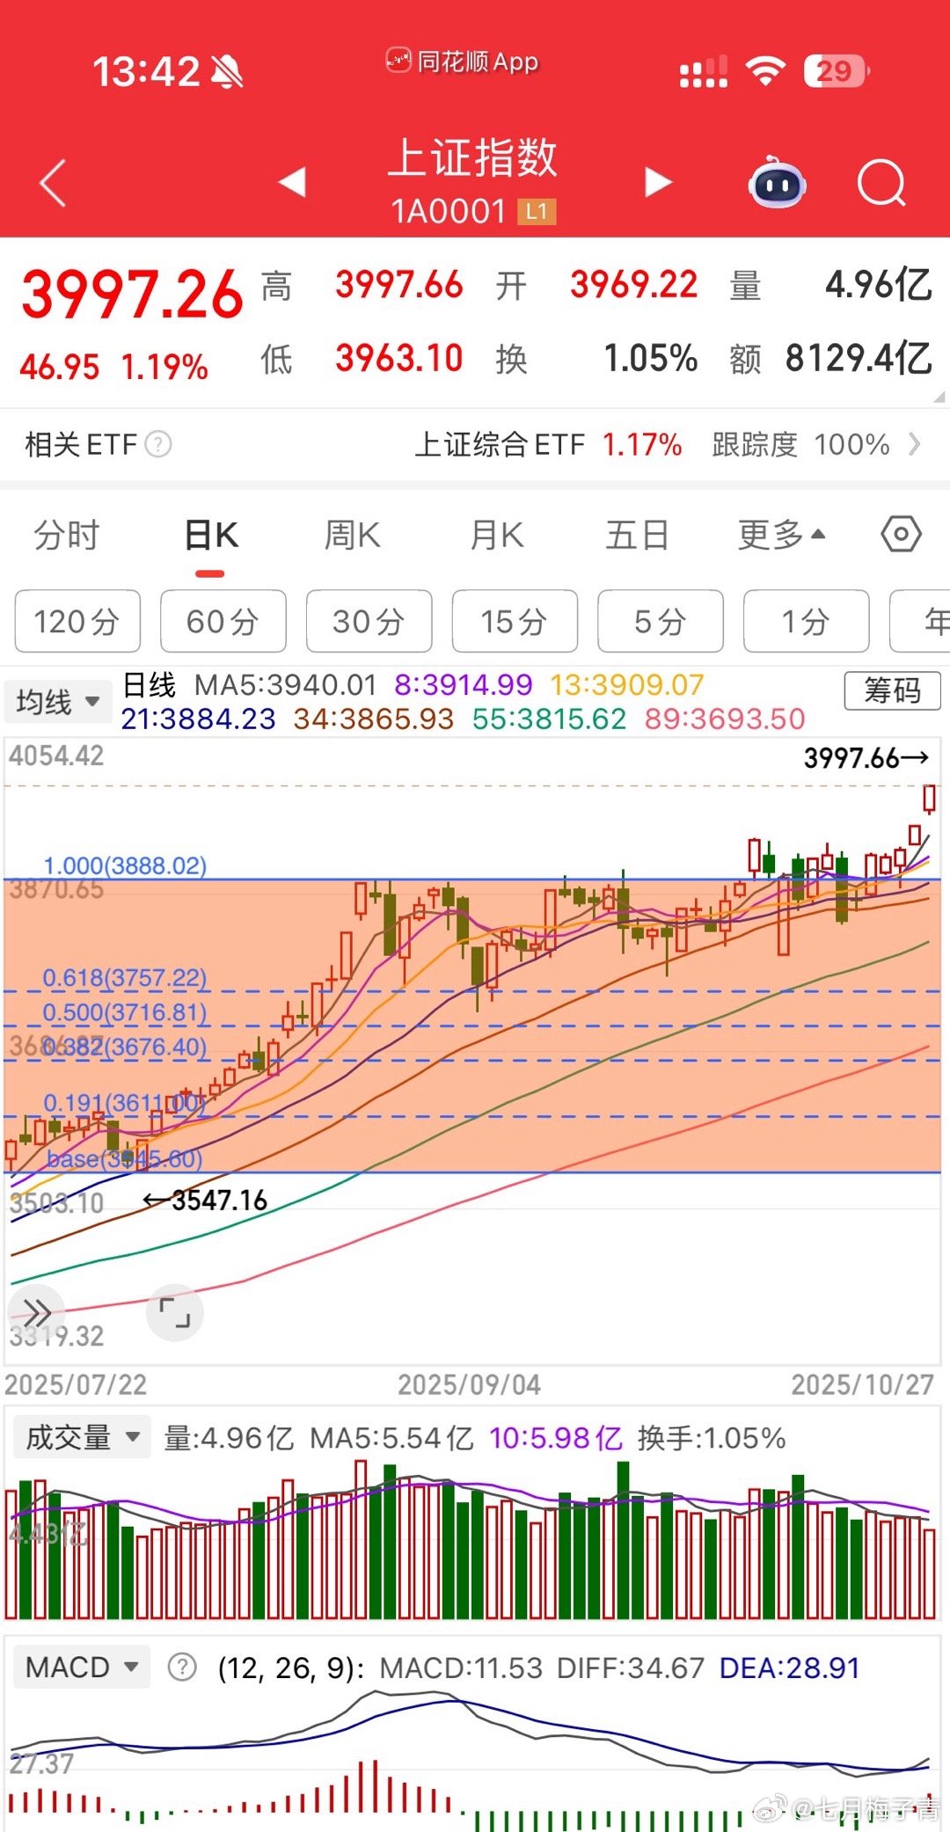
Task: Select the 30分 period button
Action: click(369, 621)
